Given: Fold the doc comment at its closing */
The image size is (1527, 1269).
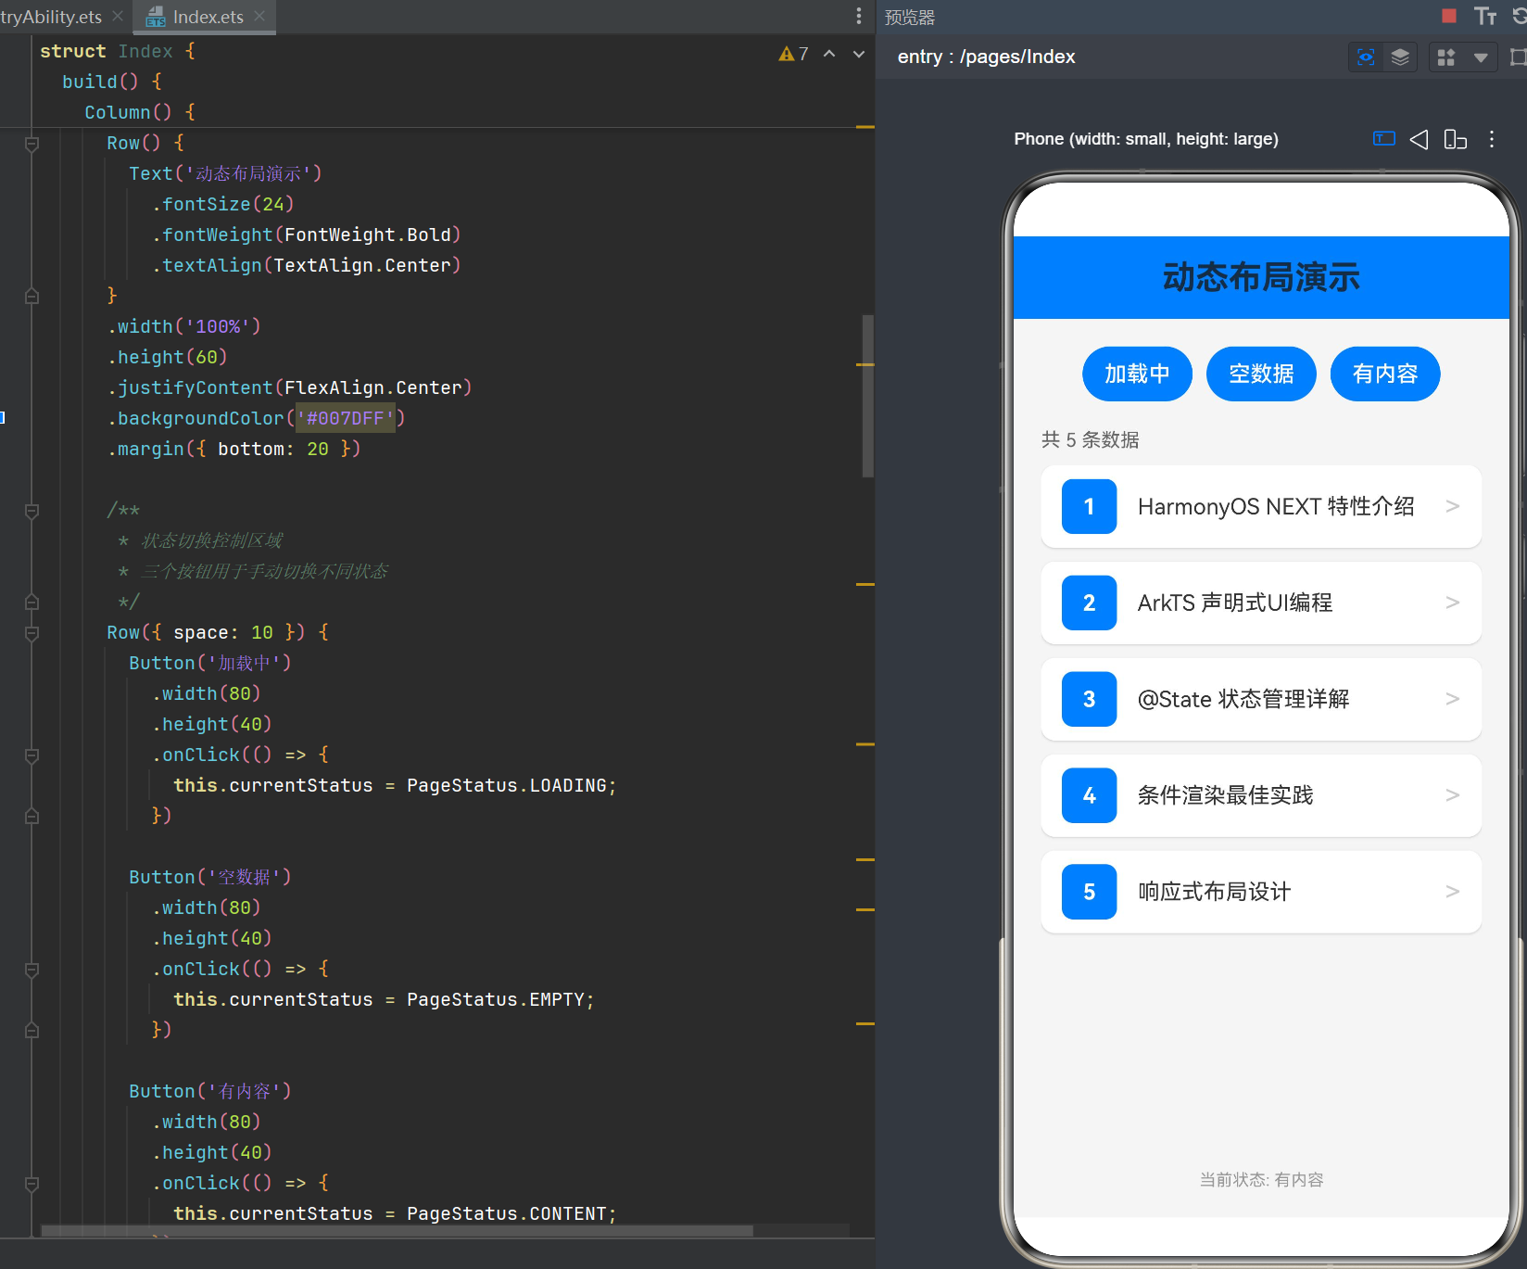Looking at the screenshot, I should tap(32, 603).
